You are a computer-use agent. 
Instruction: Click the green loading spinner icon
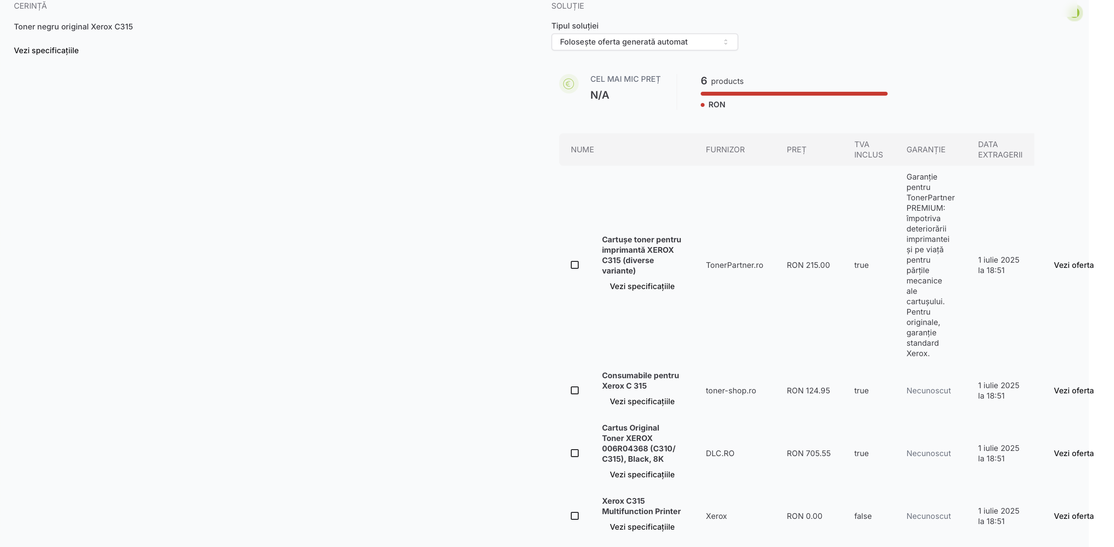(x=1074, y=13)
